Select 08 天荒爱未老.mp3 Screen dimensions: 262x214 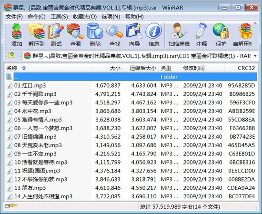(x=131, y=145)
